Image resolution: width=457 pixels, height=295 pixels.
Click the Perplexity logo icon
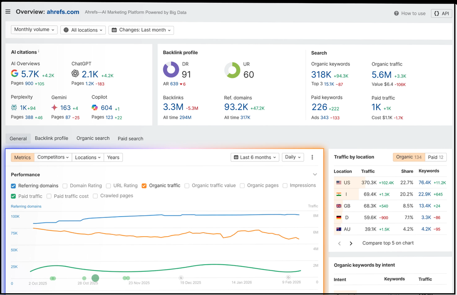pyautogui.click(x=14, y=108)
